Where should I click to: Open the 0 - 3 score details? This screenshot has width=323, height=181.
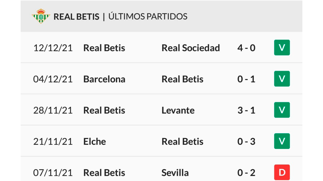(x=246, y=142)
